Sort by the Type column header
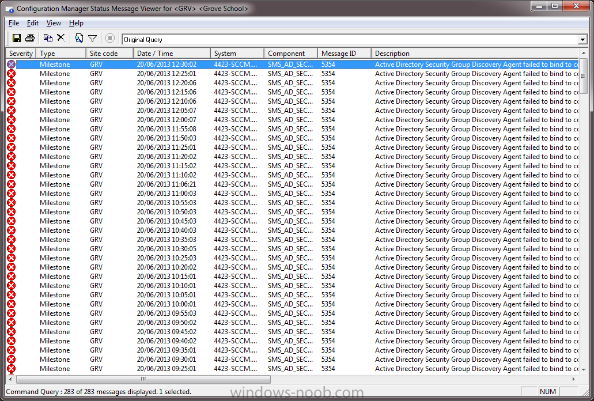 [61, 54]
